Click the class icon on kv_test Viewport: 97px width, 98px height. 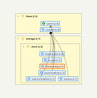(x=45, y=60)
